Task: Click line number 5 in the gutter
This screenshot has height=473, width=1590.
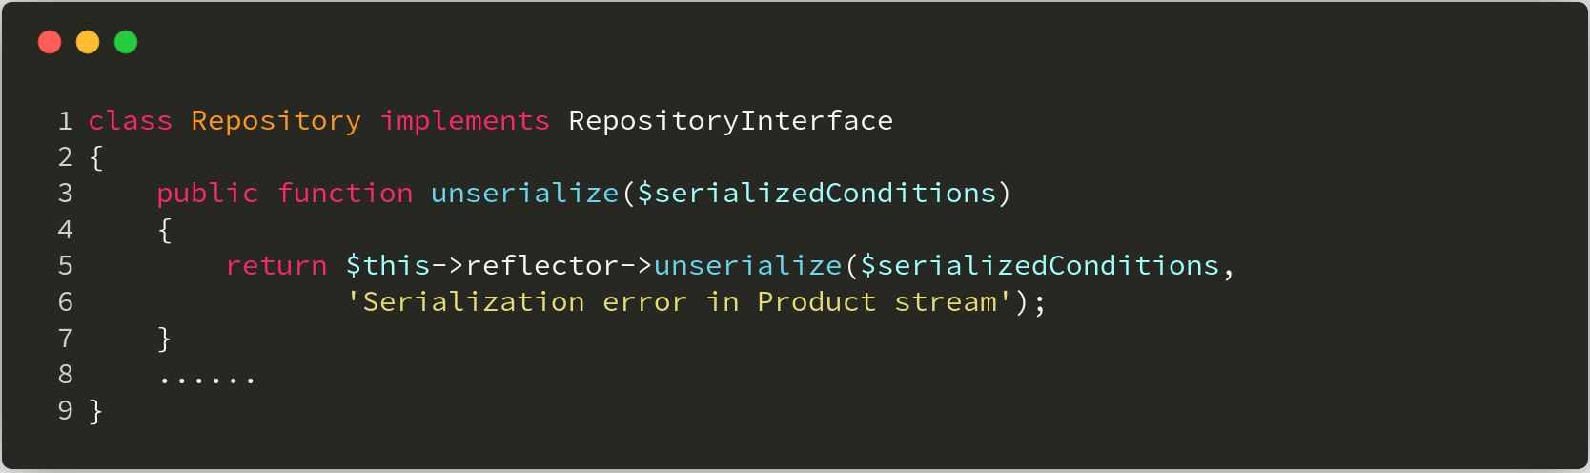Action: [x=65, y=266]
